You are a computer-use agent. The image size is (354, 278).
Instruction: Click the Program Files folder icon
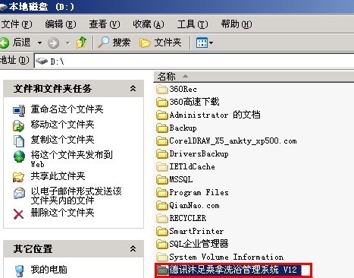coord(162,193)
